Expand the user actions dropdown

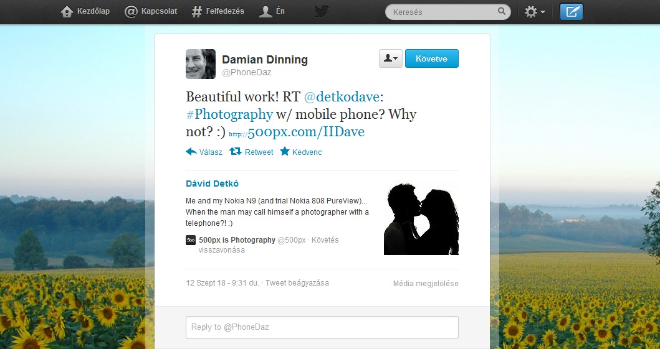click(x=390, y=58)
